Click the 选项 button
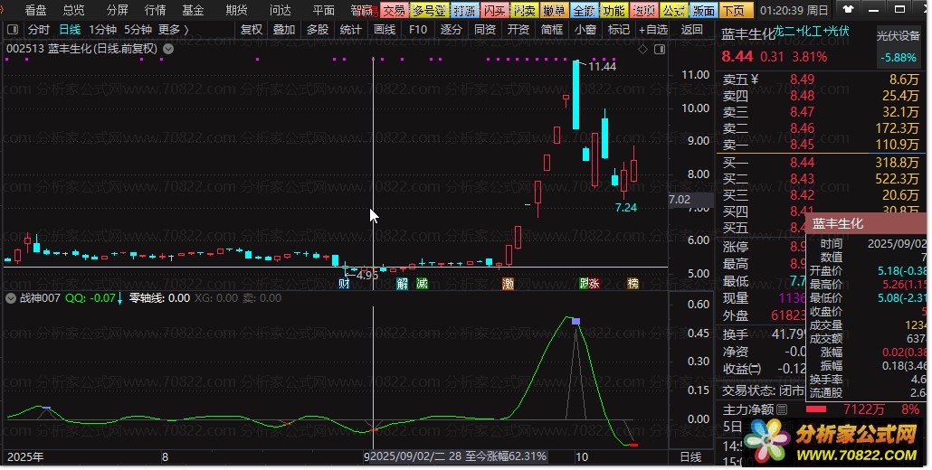The image size is (932, 470). point(643,10)
